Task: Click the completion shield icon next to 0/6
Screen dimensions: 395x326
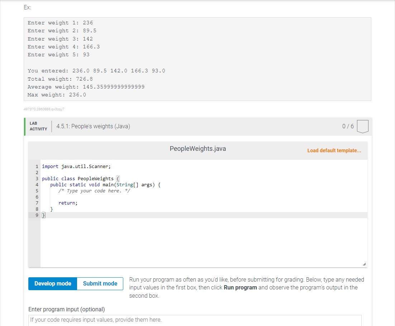Action: (x=362, y=126)
